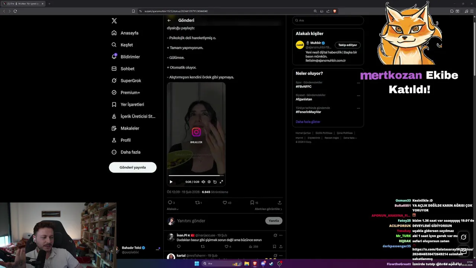The height and width of the screenshot is (268, 476).
Task: Open File Explorer from the taskbar
Action: point(247,264)
